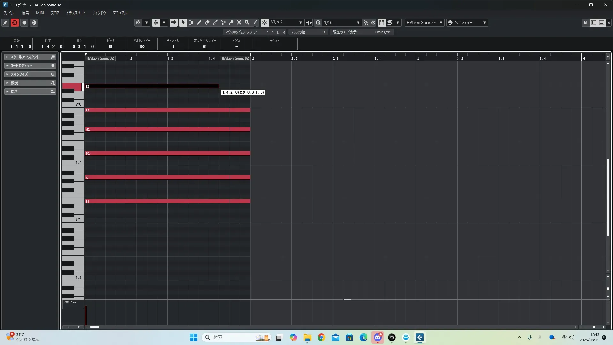The width and height of the screenshot is (613, 345).
Task: Toggle Snap on/off button
Action: point(264,22)
